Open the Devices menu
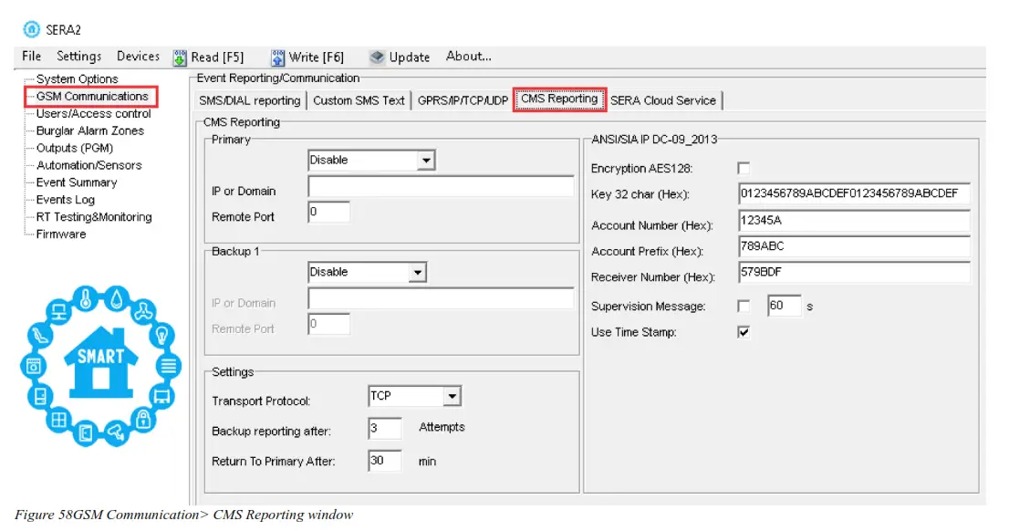This screenshot has height=531, width=1009. [138, 57]
